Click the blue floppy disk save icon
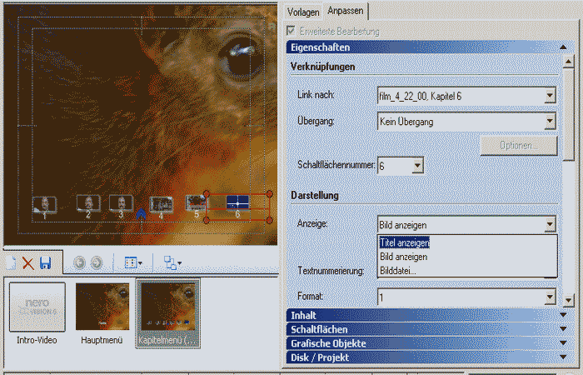 (45, 263)
